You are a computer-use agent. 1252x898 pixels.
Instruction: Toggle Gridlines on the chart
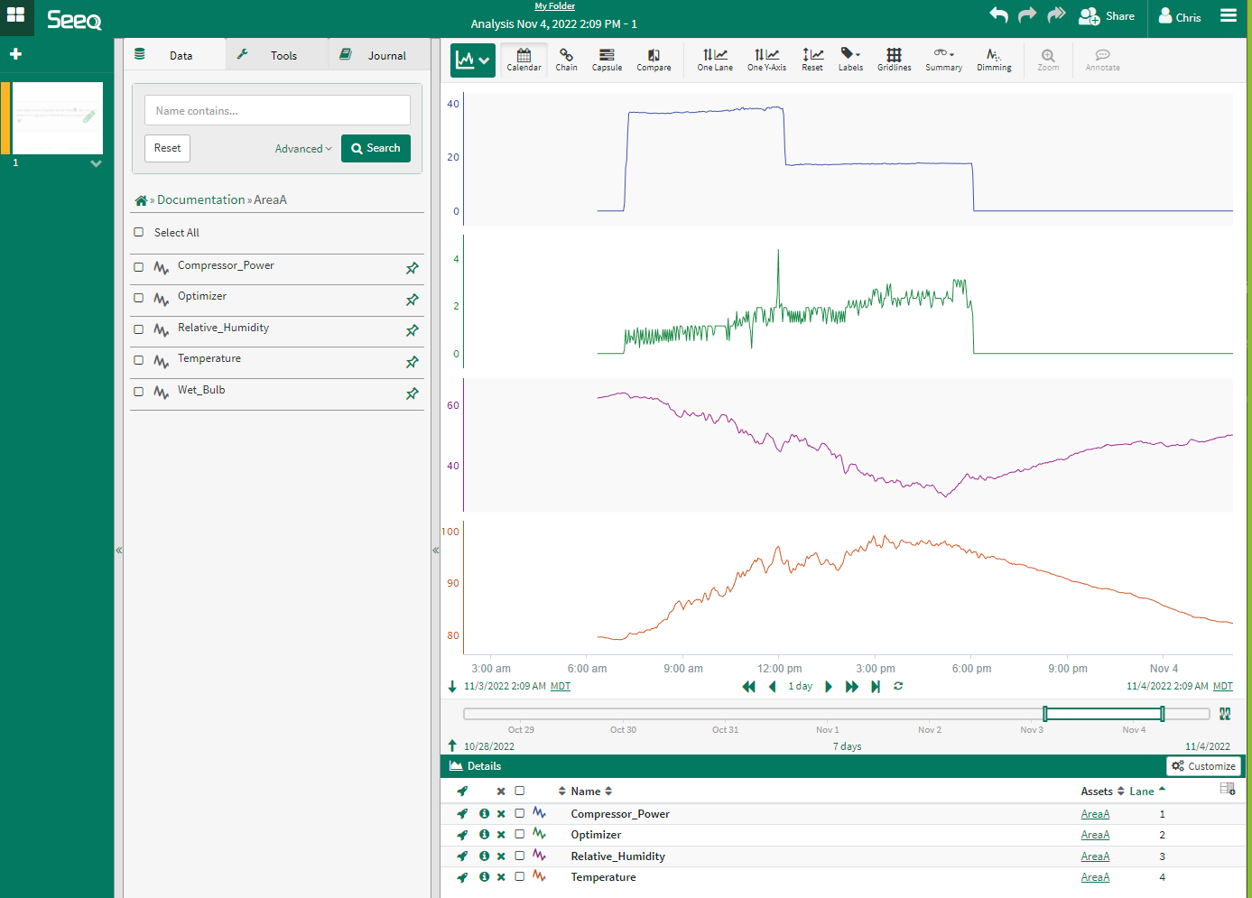coord(894,60)
